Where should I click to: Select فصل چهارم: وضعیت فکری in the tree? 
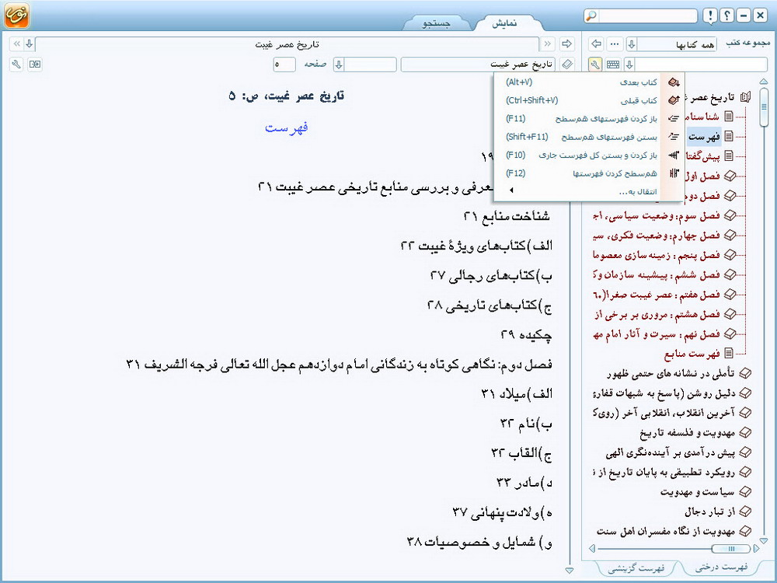pos(656,236)
